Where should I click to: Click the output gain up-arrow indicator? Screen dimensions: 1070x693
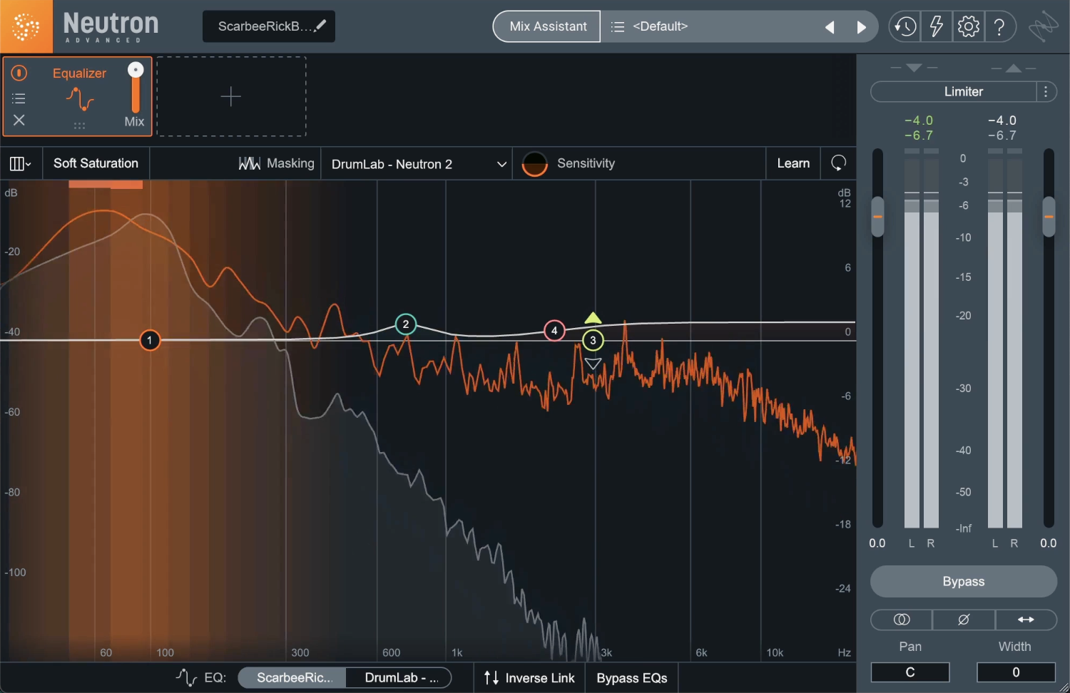(x=1014, y=68)
